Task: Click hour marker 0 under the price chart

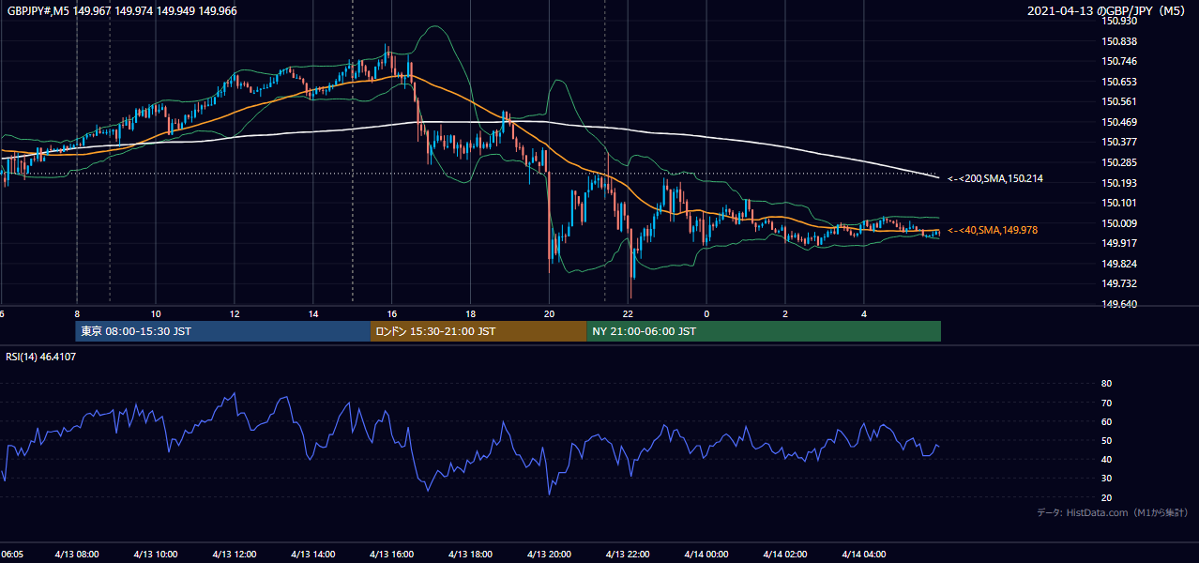Action: click(706, 313)
